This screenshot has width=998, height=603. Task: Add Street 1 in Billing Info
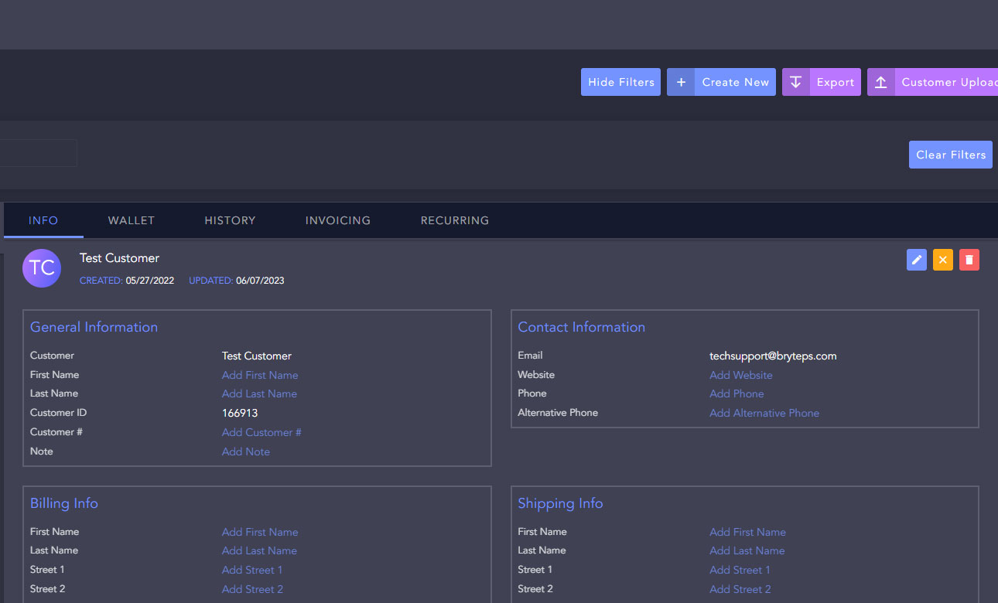252,570
